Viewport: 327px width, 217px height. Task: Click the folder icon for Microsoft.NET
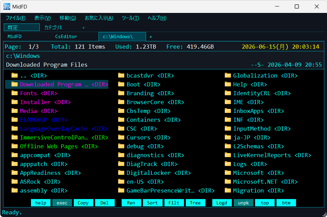[228, 182]
